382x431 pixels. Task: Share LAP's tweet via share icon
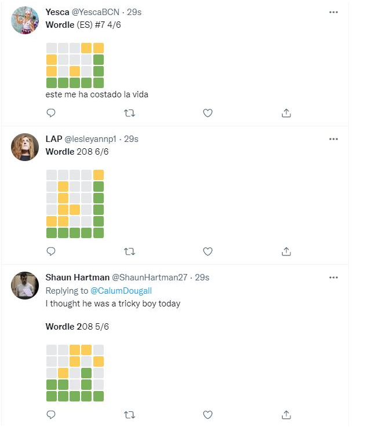pos(286,251)
